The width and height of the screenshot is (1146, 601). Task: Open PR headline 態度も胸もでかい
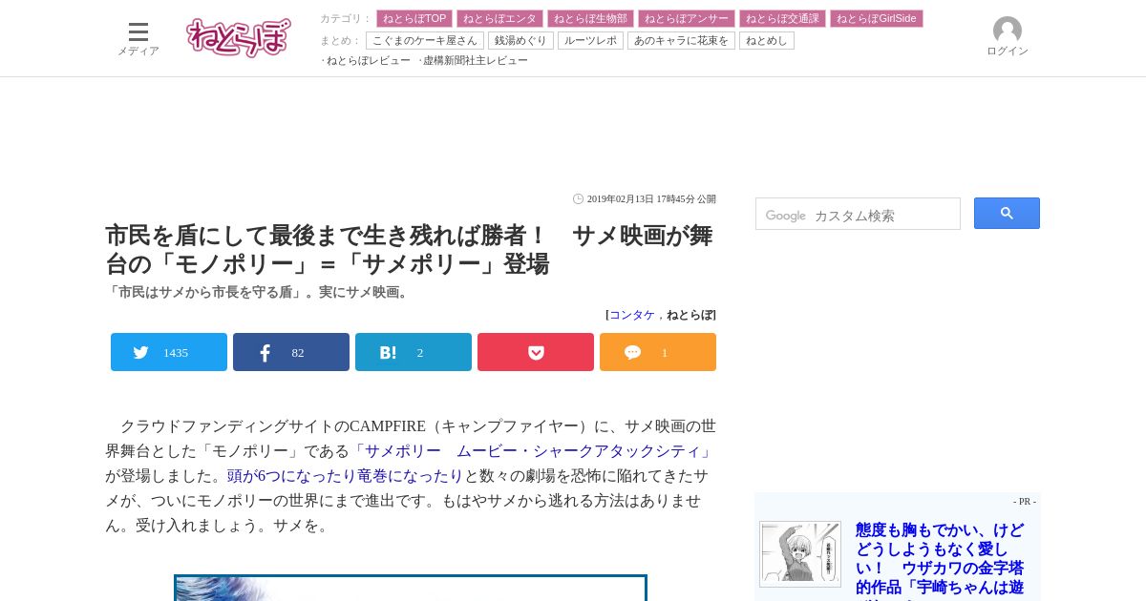click(940, 559)
